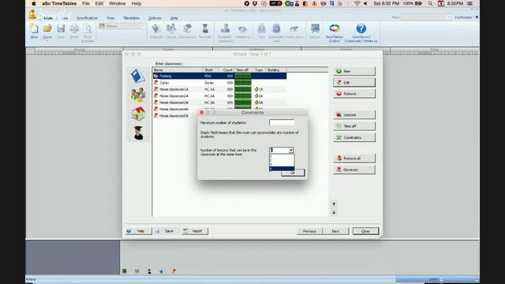505x284 pixels.
Task: Click the Time off column header
Action: (243, 70)
